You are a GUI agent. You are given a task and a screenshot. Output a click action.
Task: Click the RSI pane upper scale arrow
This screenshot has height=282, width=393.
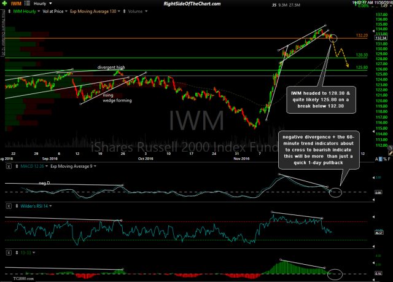pyautogui.click(x=374, y=217)
